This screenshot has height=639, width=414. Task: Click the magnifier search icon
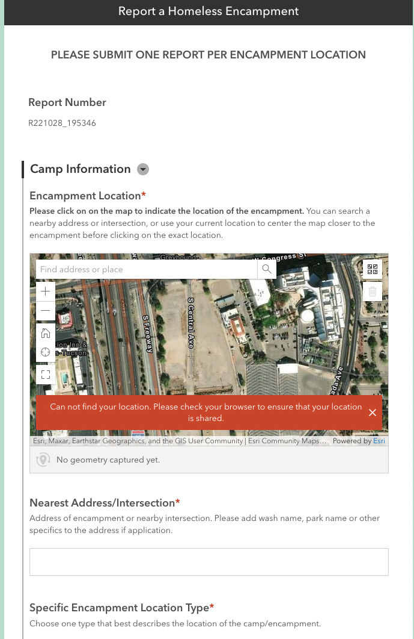point(267,269)
